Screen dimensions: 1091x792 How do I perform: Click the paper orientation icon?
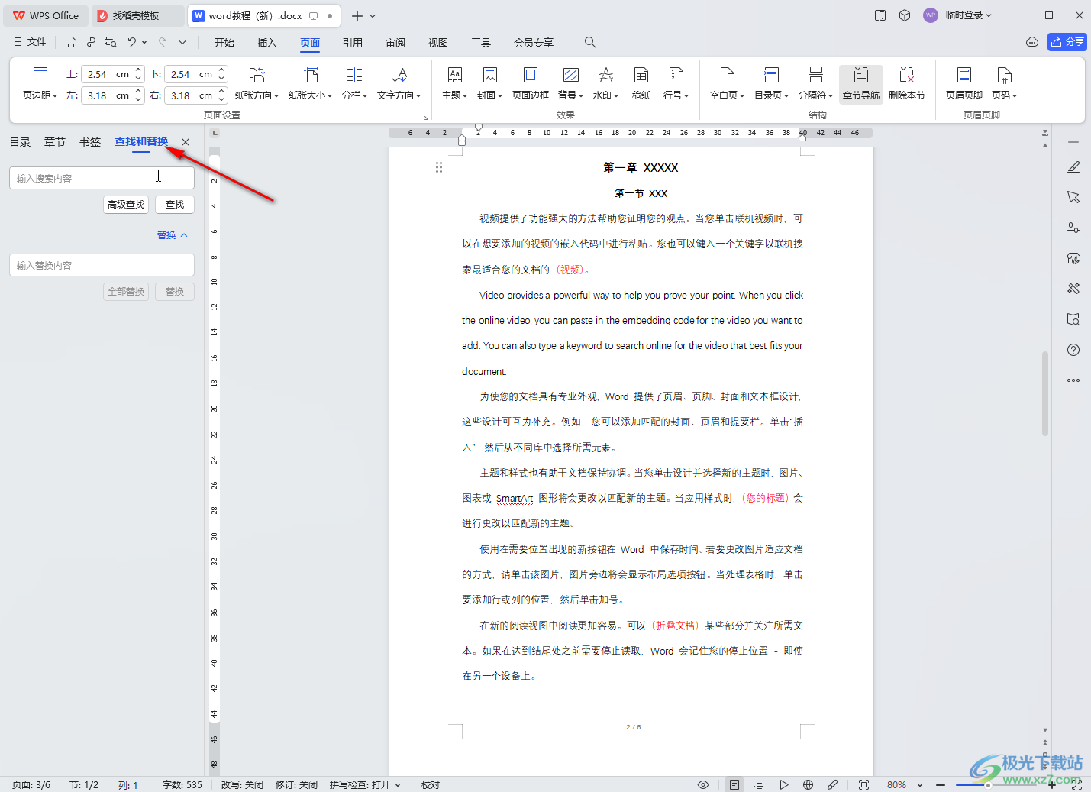click(x=257, y=75)
